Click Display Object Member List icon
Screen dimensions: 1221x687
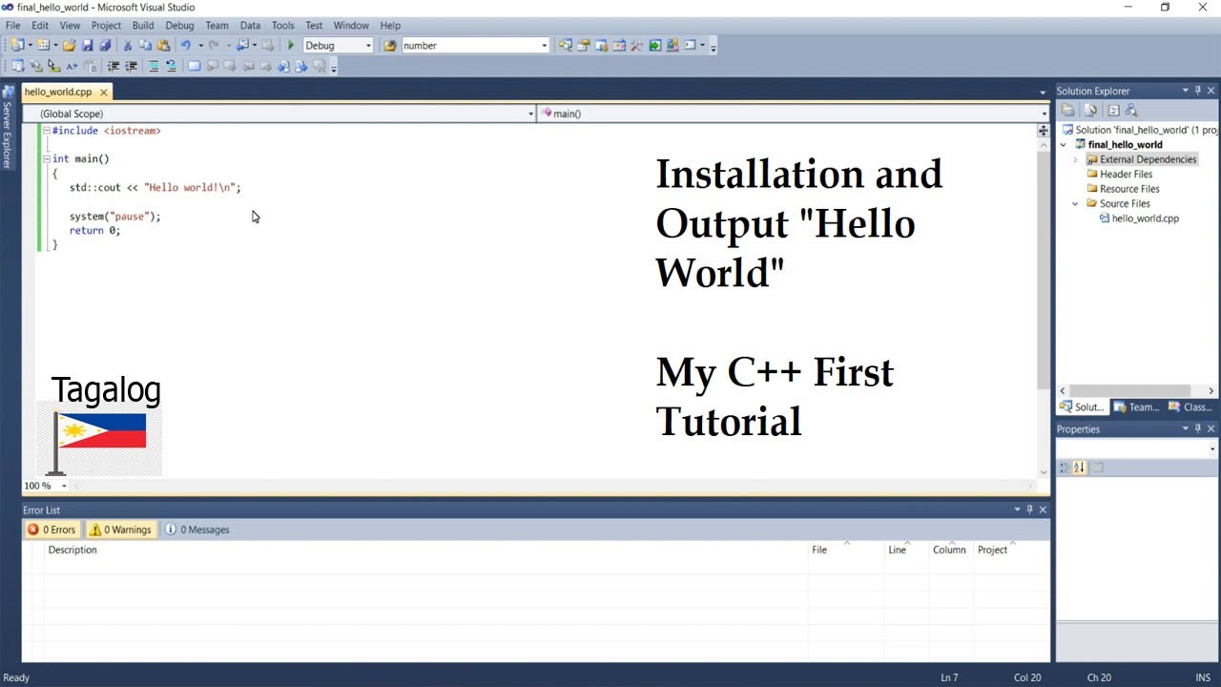click(x=18, y=66)
